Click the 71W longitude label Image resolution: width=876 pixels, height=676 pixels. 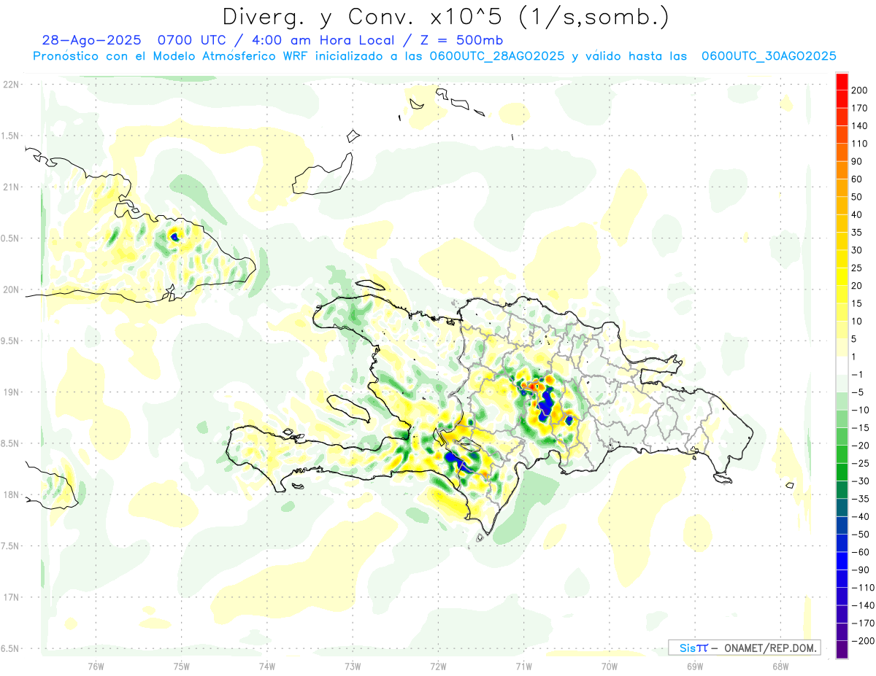coord(523,665)
